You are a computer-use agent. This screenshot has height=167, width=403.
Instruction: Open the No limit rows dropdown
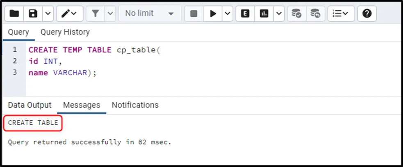[x=150, y=14]
